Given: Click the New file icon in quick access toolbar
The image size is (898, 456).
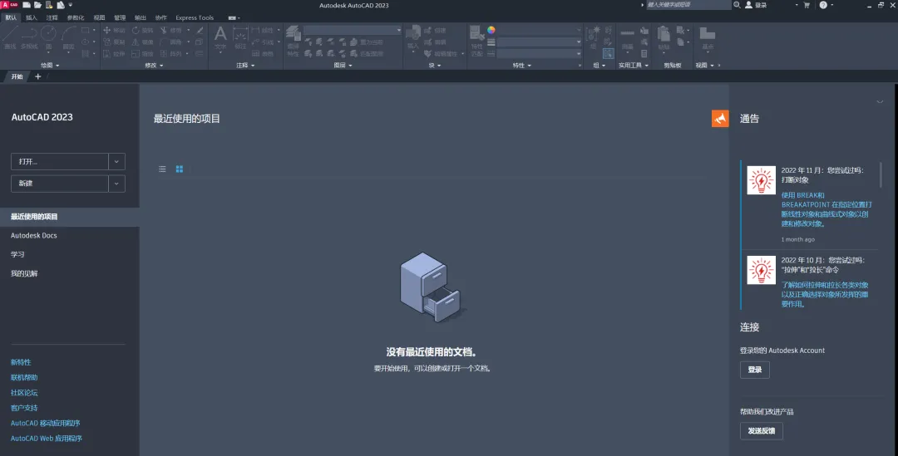Looking at the screenshot, I should [x=27, y=5].
